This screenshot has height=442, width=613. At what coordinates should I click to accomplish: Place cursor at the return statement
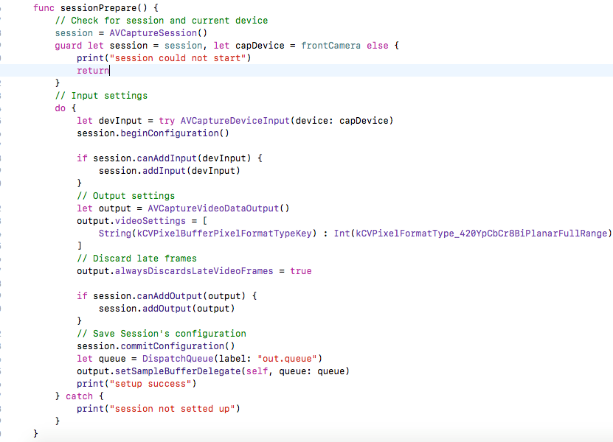(x=92, y=71)
